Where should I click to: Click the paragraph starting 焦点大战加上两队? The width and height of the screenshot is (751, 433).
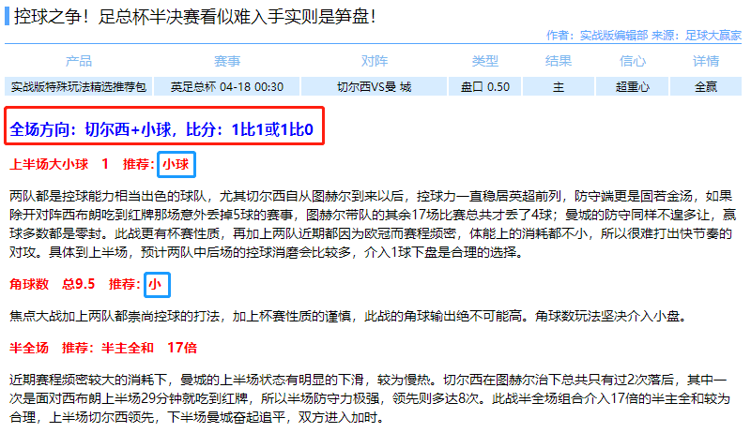point(349,316)
